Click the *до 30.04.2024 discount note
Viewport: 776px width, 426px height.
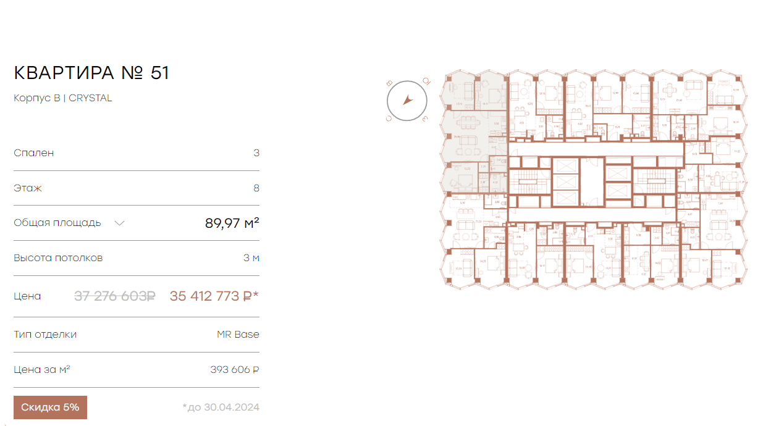pyautogui.click(x=221, y=407)
